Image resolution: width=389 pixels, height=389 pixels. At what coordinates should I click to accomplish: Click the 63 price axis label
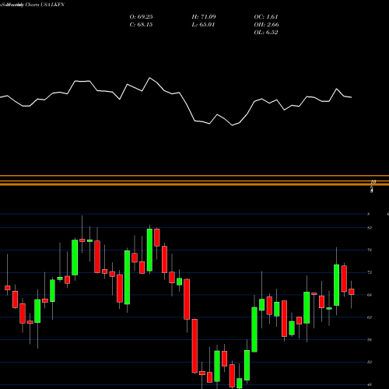coord(370,317)
